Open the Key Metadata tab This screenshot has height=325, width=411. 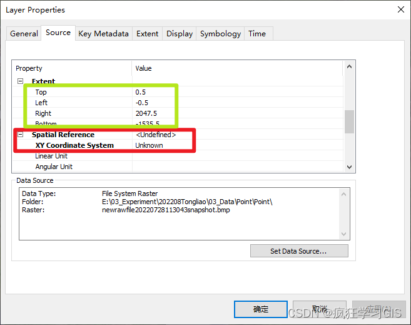(x=104, y=34)
